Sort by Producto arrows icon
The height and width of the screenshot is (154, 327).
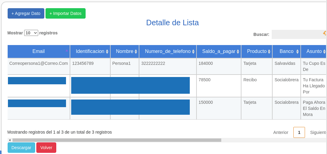click(269, 51)
